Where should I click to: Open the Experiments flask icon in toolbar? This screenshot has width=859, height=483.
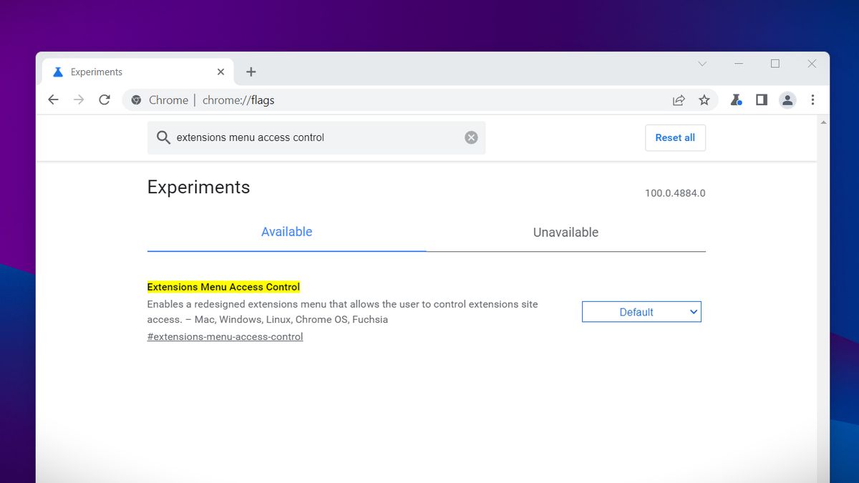pos(736,100)
